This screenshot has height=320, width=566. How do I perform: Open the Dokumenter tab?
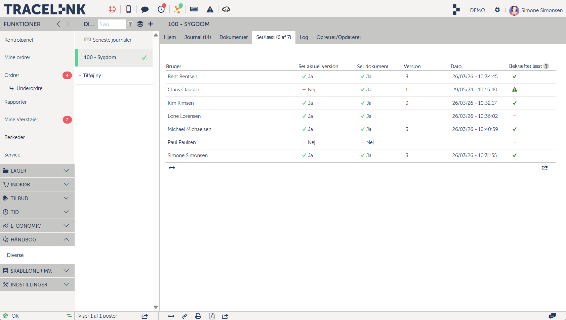coord(234,37)
